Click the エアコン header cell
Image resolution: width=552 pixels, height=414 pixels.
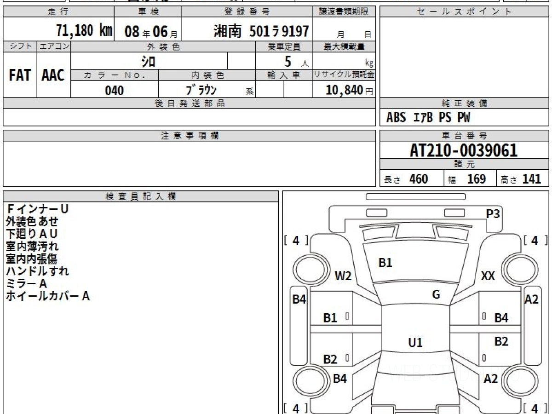pyautogui.click(x=53, y=46)
